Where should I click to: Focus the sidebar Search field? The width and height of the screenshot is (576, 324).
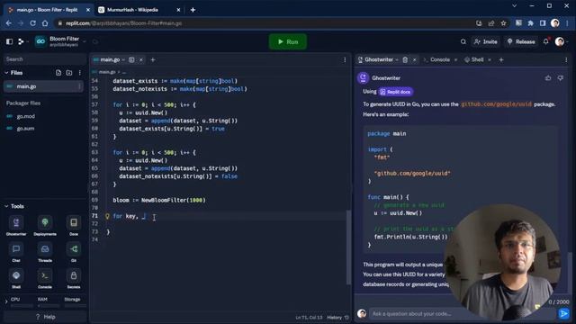(x=45, y=59)
